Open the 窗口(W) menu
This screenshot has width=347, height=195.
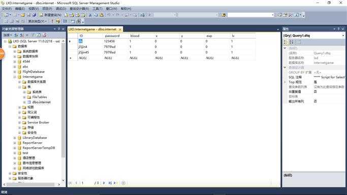coord(112,9)
